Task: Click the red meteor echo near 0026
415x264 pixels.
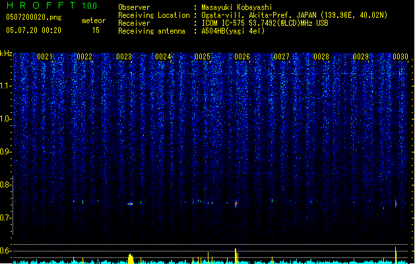Action: tap(236, 203)
